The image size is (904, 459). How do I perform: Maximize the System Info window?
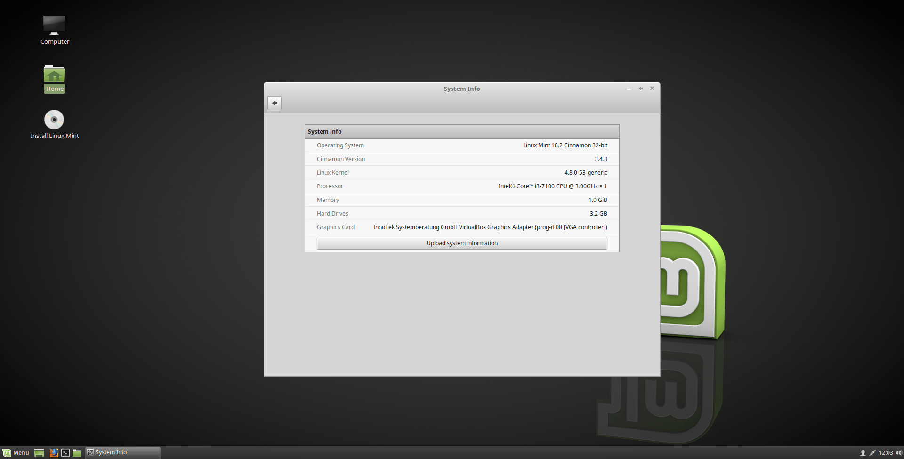[641, 89]
